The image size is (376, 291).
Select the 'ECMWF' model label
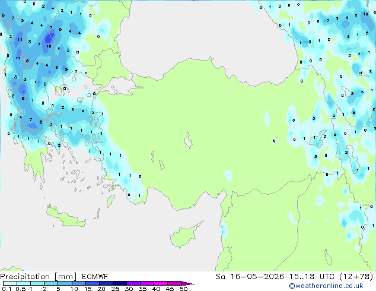95,277
